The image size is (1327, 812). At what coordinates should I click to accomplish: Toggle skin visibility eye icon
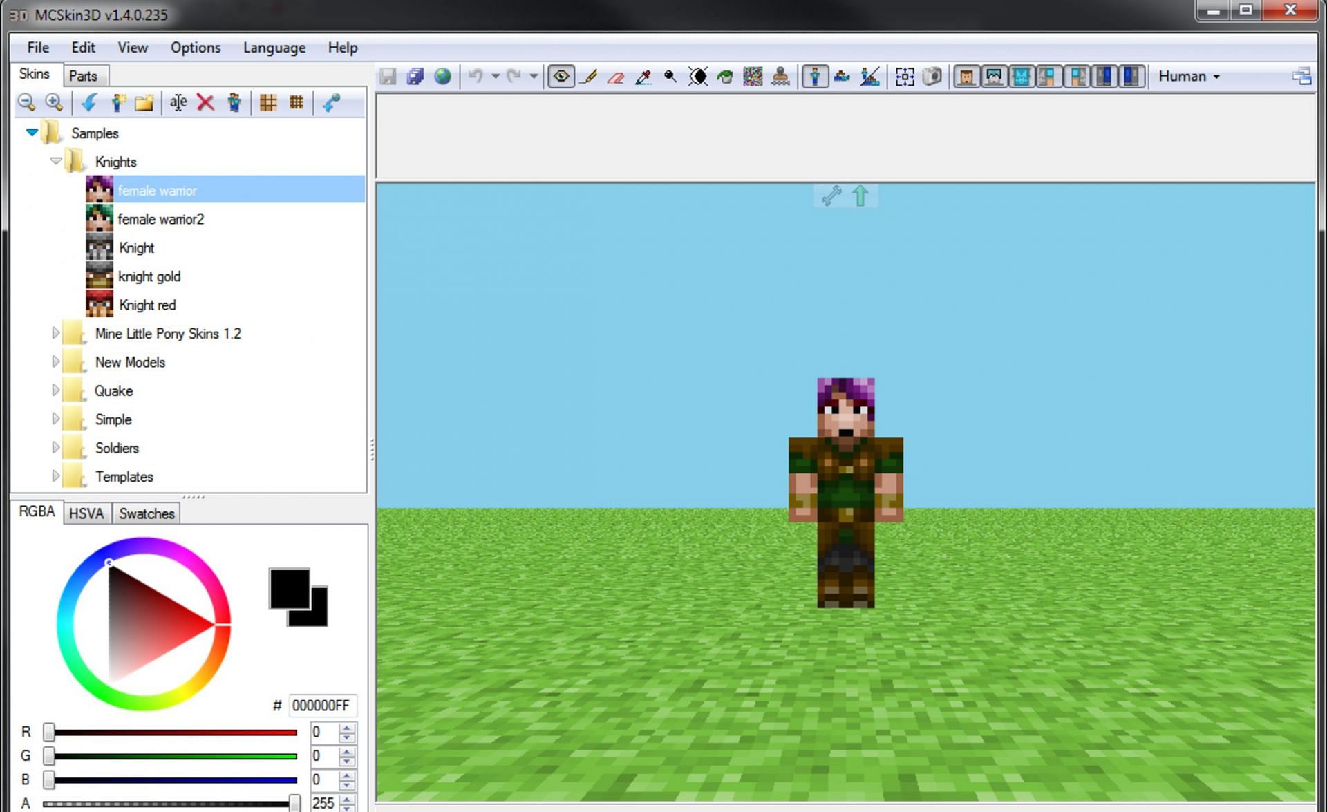point(563,76)
